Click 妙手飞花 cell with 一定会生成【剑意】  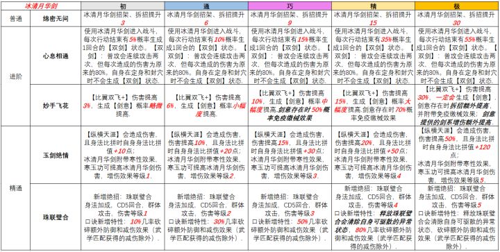point(457,105)
